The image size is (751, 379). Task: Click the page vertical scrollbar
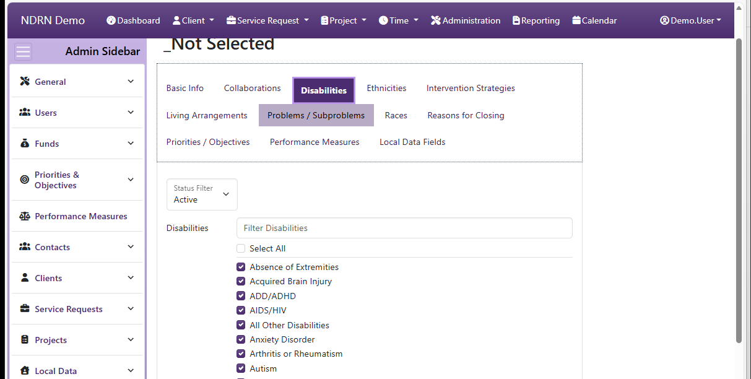coord(739,189)
